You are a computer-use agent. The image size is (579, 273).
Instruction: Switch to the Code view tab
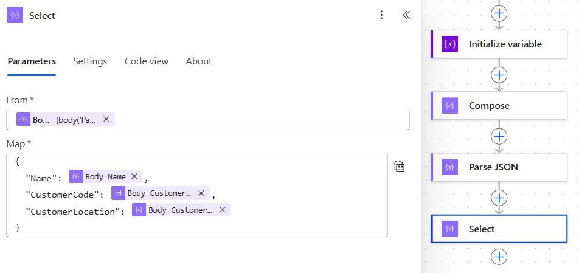(147, 61)
